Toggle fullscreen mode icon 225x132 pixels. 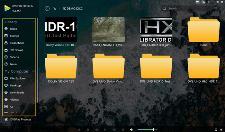[216, 130]
